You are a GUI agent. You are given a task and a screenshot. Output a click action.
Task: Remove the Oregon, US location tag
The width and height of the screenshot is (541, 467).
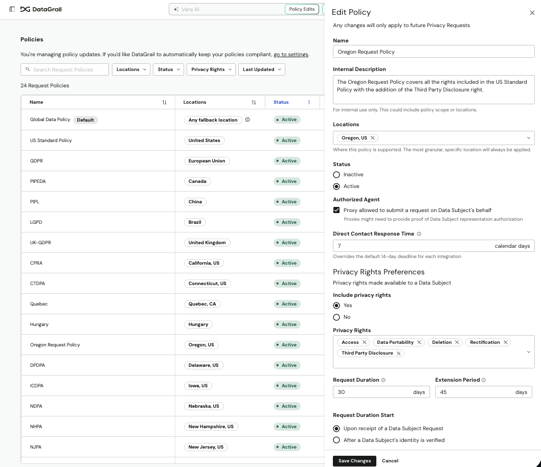[373, 138]
